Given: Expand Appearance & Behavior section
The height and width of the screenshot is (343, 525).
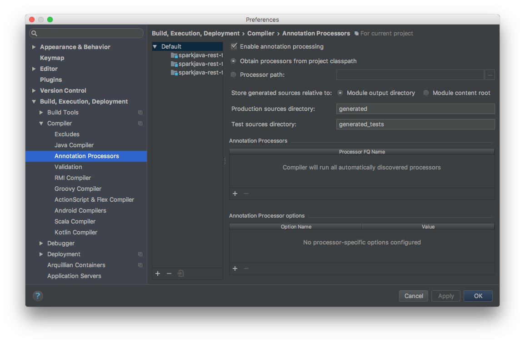Looking at the screenshot, I should tap(34, 47).
